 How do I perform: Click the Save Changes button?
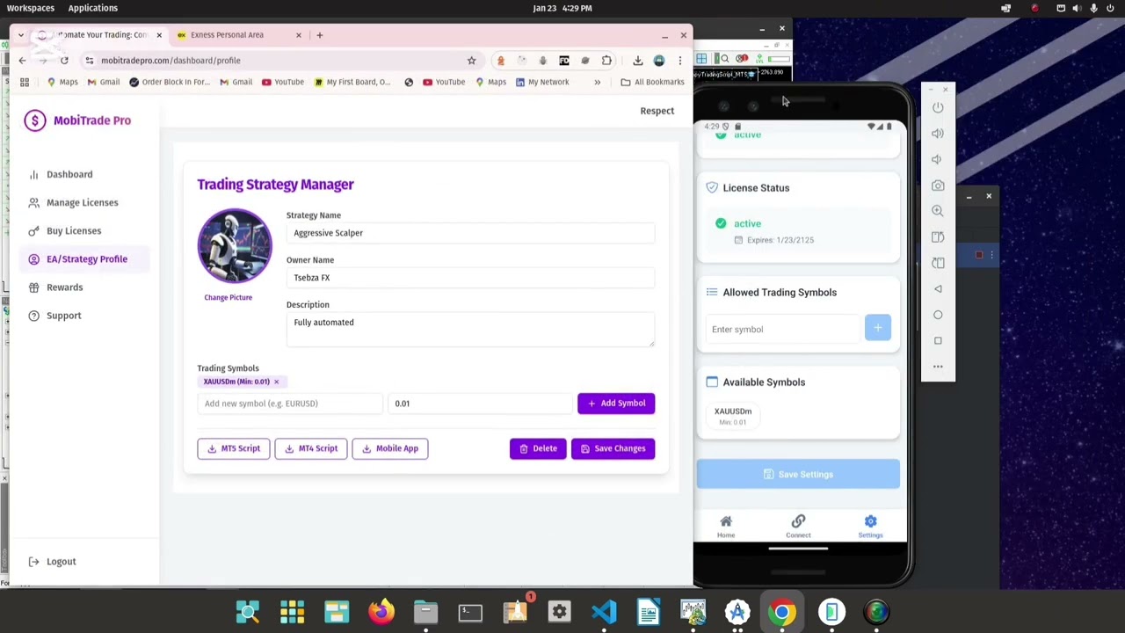613,448
